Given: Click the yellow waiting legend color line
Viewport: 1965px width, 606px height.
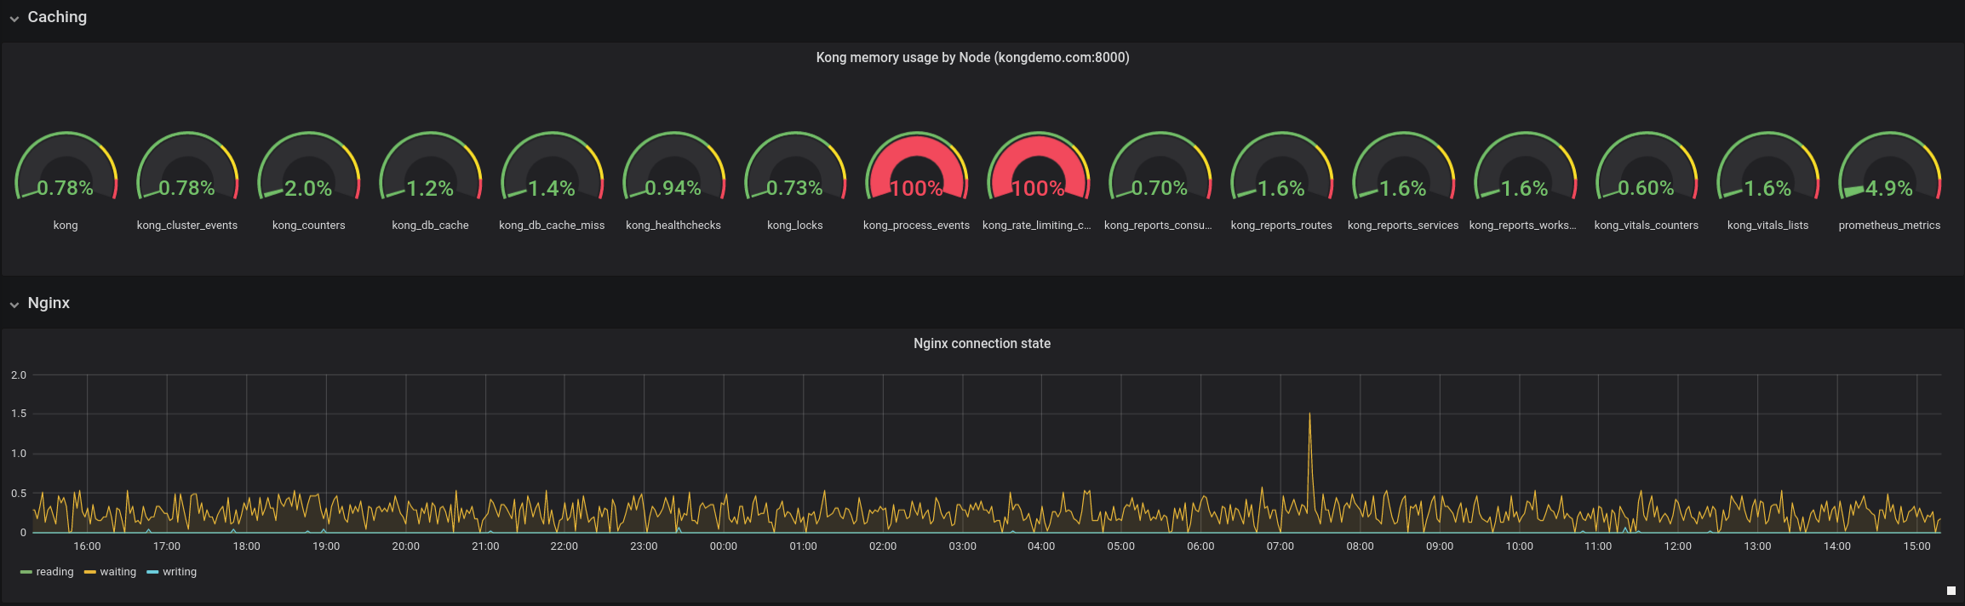Looking at the screenshot, I should pos(90,572).
